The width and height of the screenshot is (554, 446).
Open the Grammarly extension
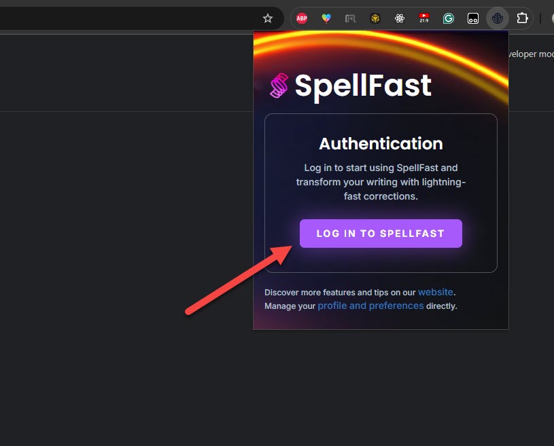tap(449, 18)
